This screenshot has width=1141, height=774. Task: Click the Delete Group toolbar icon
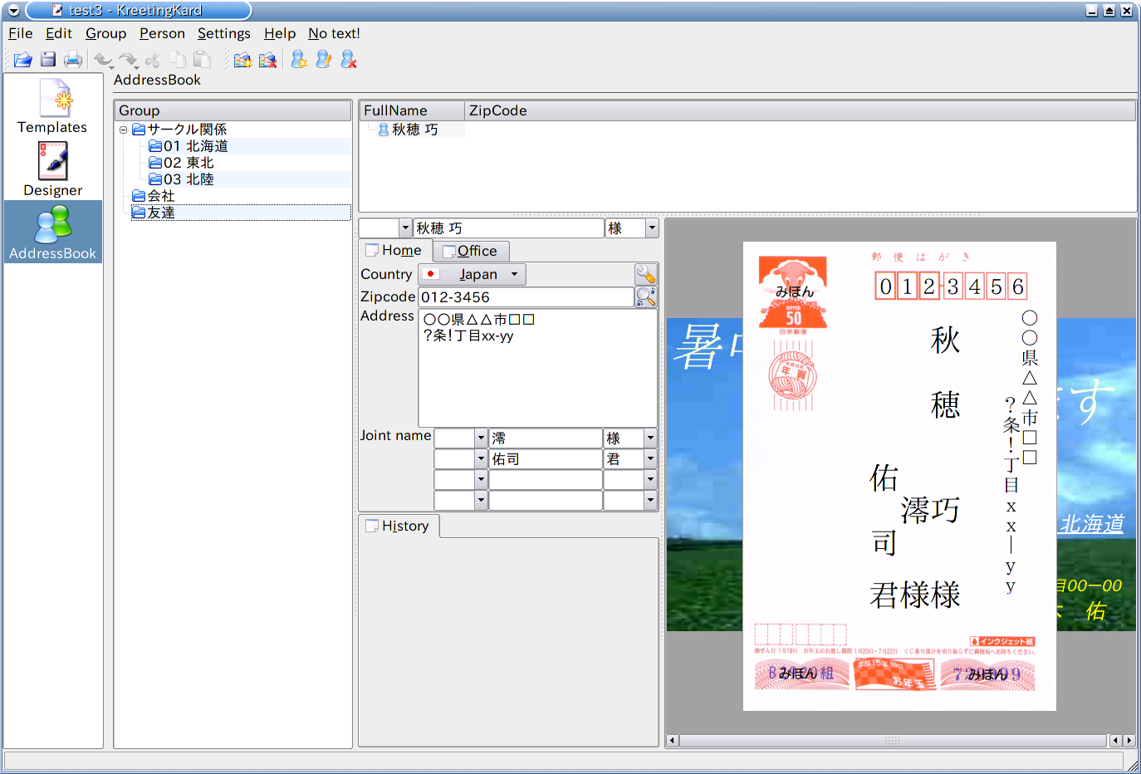[267, 60]
